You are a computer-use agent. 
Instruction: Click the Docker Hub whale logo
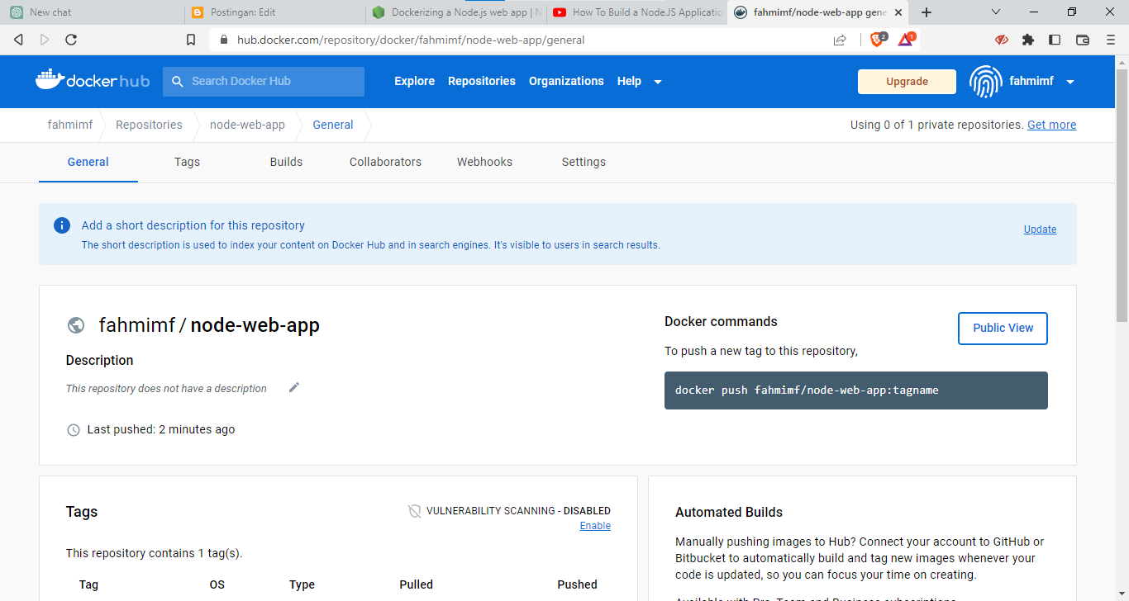click(93, 80)
